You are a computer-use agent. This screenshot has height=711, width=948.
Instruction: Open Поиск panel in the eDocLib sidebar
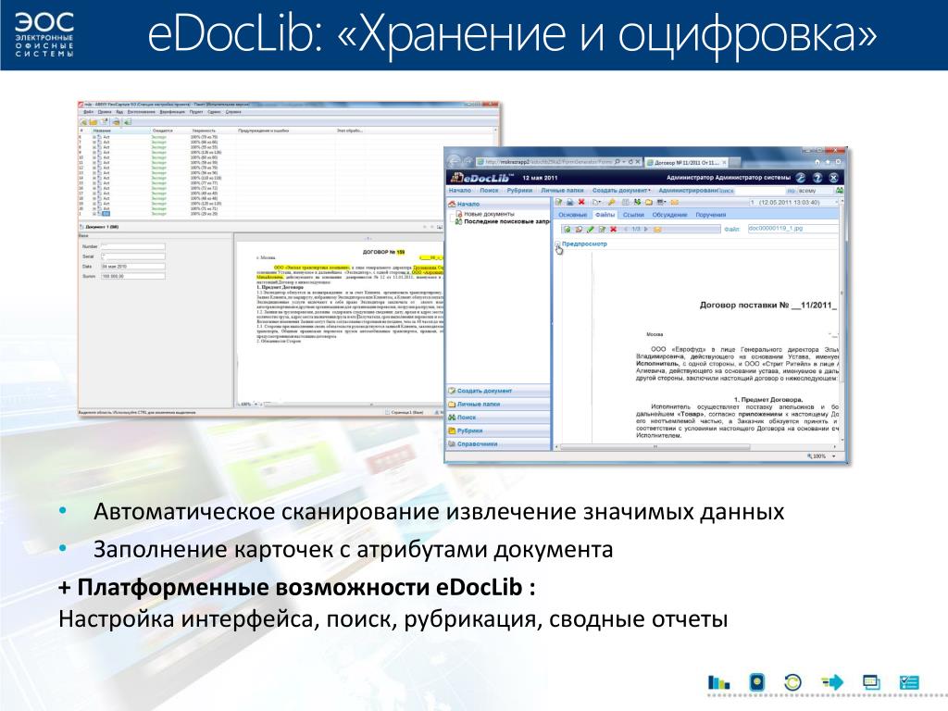click(499, 418)
